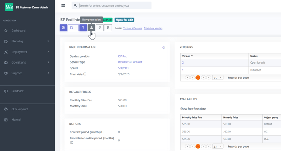Click the info icon beside From date

coord(85,74)
